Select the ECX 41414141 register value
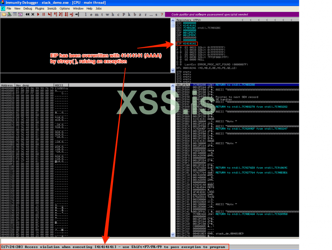Image resolution: width=332 pixels, height=250 pixels. click(189, 25)
